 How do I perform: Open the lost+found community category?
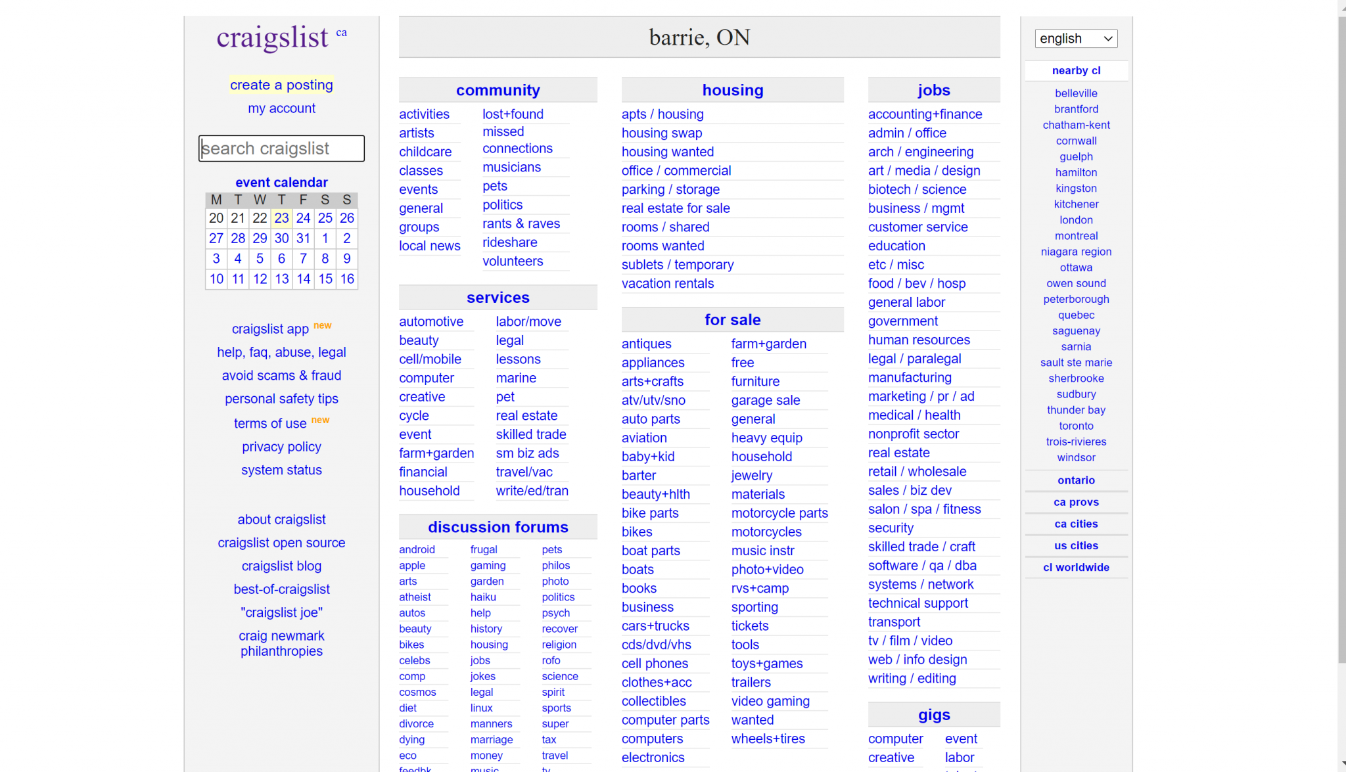click(513, 114)
